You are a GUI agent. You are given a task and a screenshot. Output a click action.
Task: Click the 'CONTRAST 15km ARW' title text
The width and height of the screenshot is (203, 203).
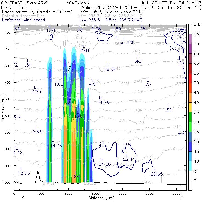click(x=24, y=3)
